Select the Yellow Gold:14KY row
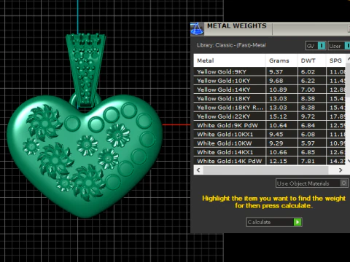Viewport: 350px width, 262px height. 270,90
